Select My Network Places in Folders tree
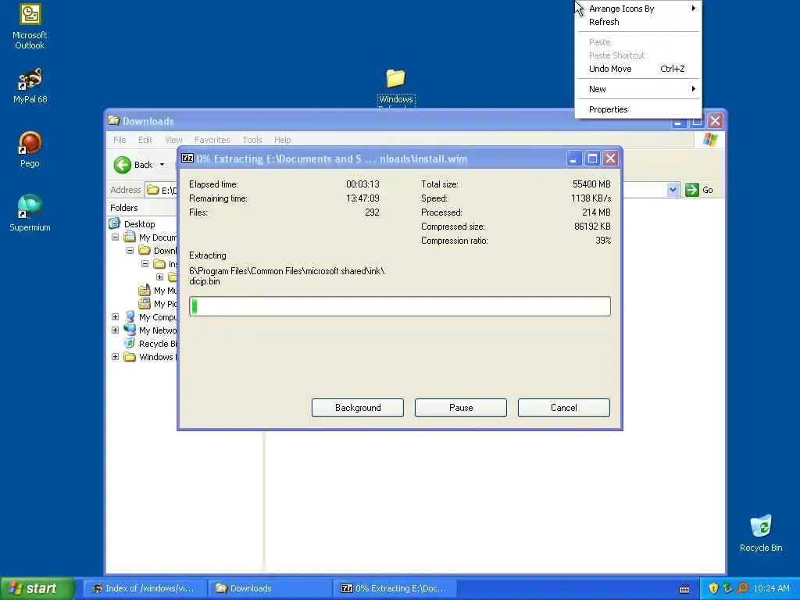Viewport: 800px width, 600px height. pyautogui.click(x=157, y=330)
